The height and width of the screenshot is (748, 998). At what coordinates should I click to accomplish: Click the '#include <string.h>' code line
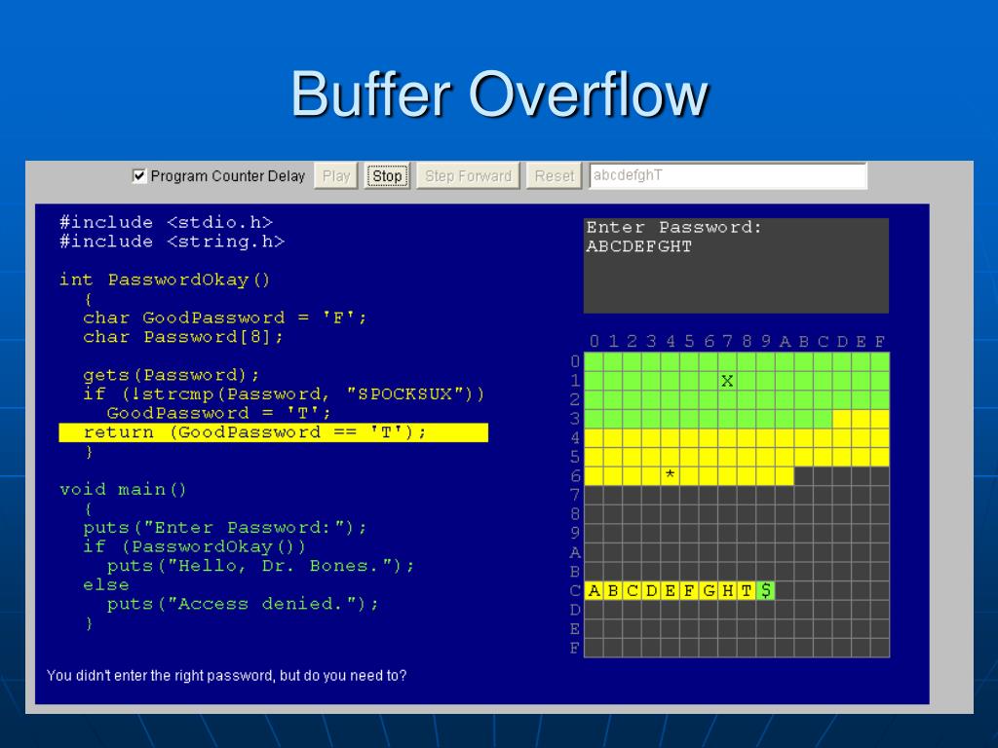click(x=172, y=242)
